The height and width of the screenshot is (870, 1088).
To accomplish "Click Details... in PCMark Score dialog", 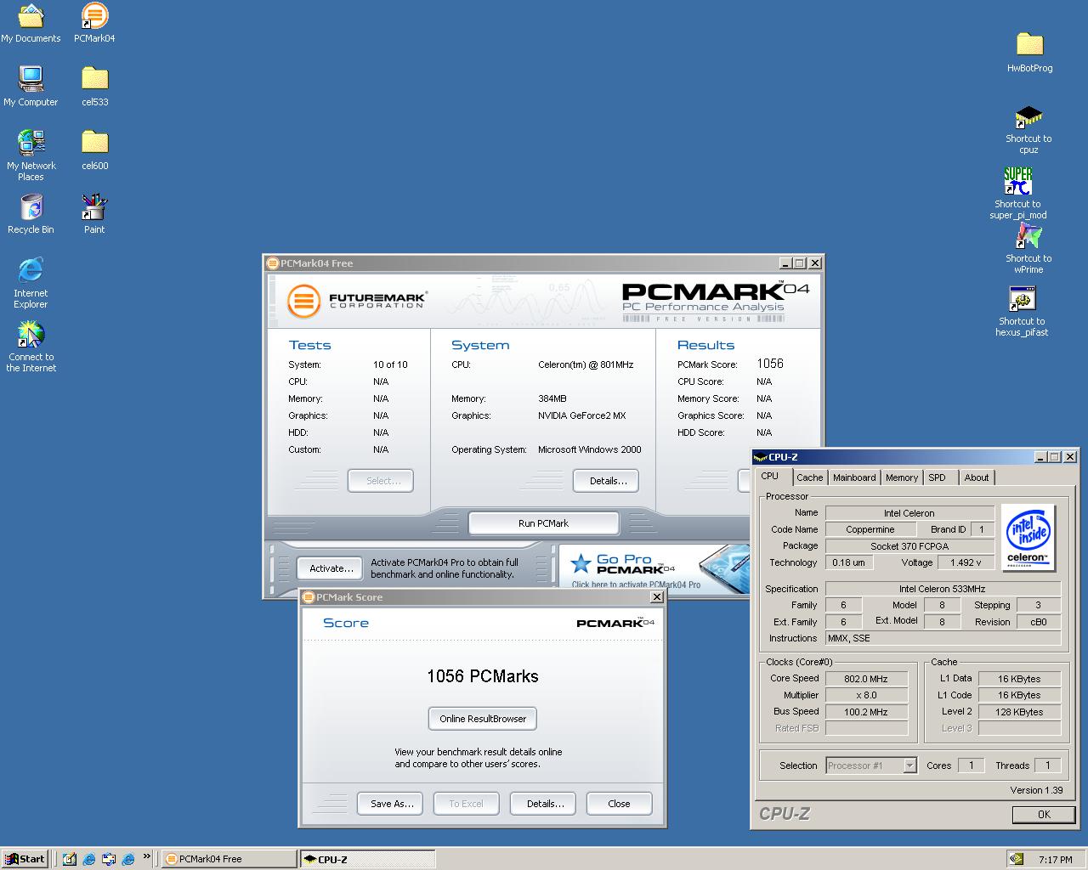I will pyautogui.click(x=545, y=804).
